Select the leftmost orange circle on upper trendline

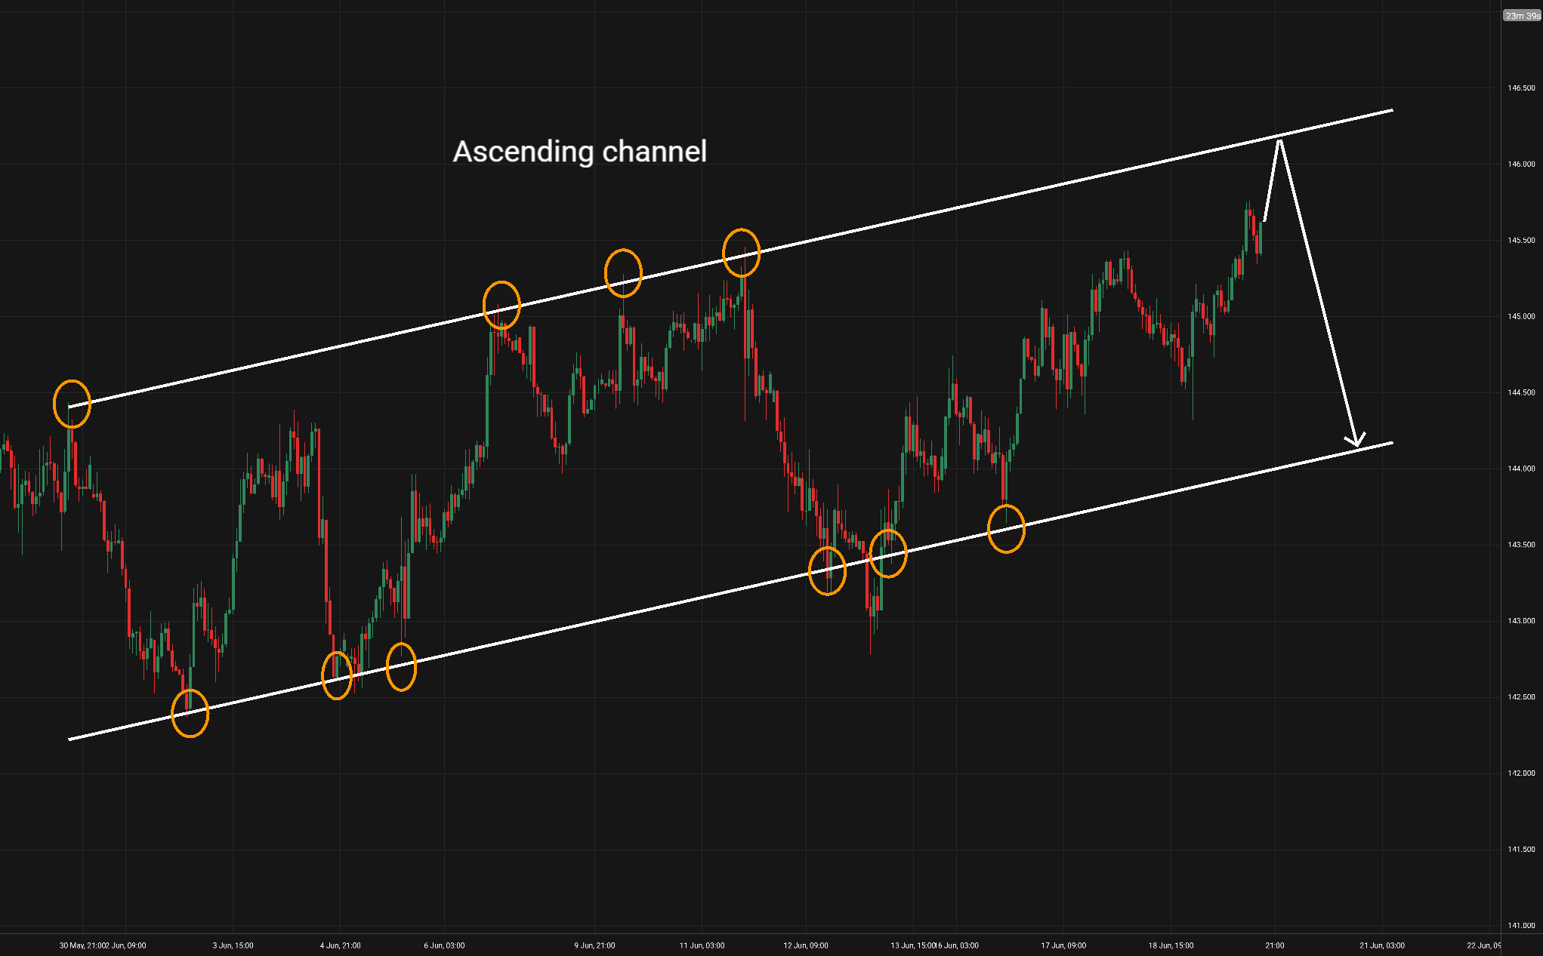(72, 404)
